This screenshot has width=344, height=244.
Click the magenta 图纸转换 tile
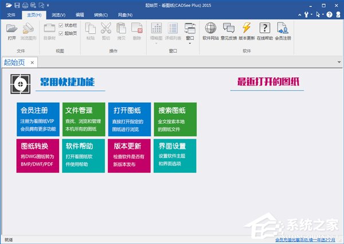pos(38,156)
